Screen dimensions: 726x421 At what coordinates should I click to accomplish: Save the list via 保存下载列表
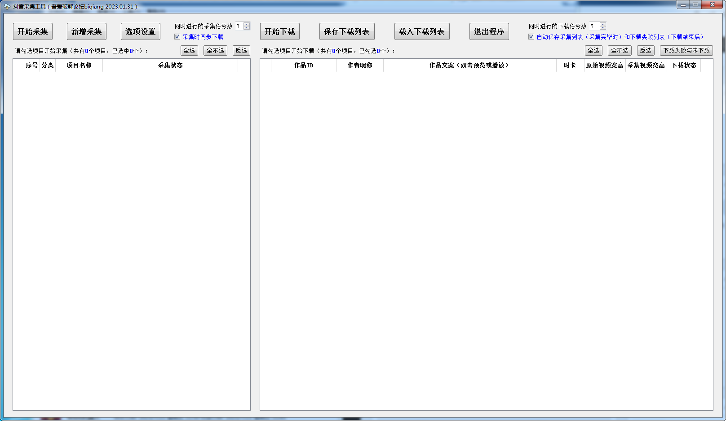(x=346, y=31)
